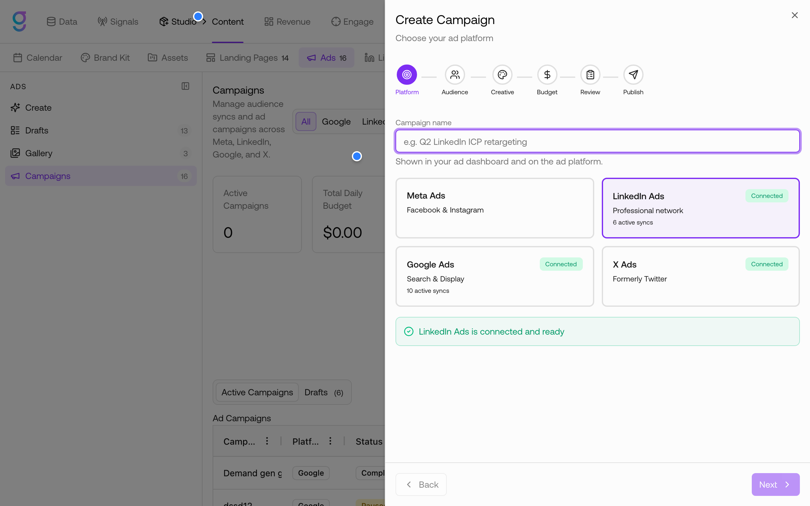This screenshot has width=810, height=506.
Task: Click the Total Daily Budget stat card
Action: [348, 214]
